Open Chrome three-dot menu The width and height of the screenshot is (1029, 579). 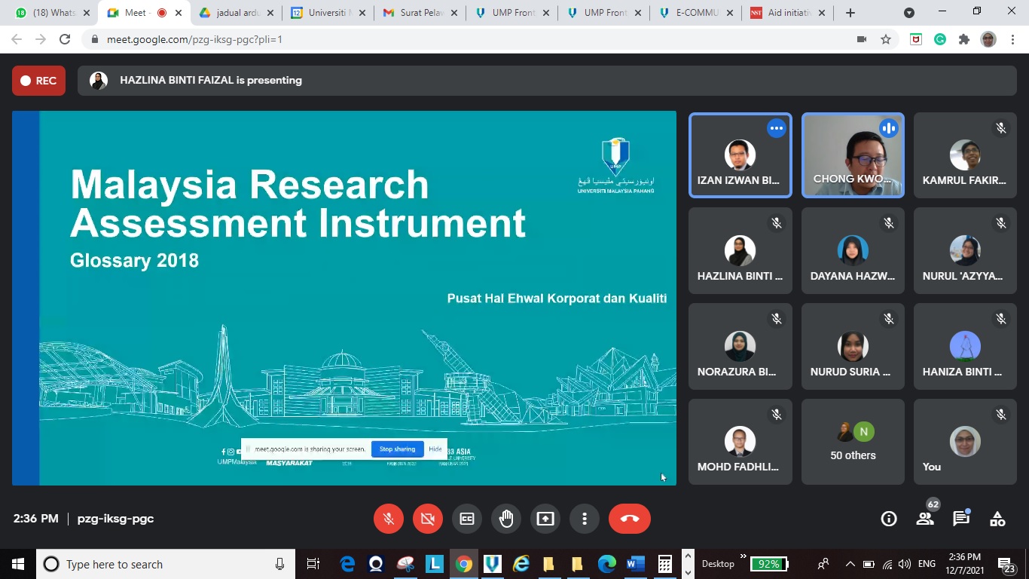point(1012,39)
